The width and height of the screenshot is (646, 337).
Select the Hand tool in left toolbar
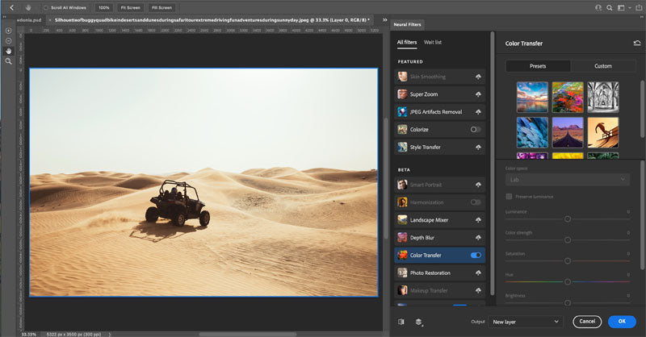click(x=8, y=51)
